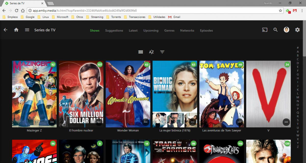Click the Chrome back arrow

pyautogui.click(x=4, y=10)
